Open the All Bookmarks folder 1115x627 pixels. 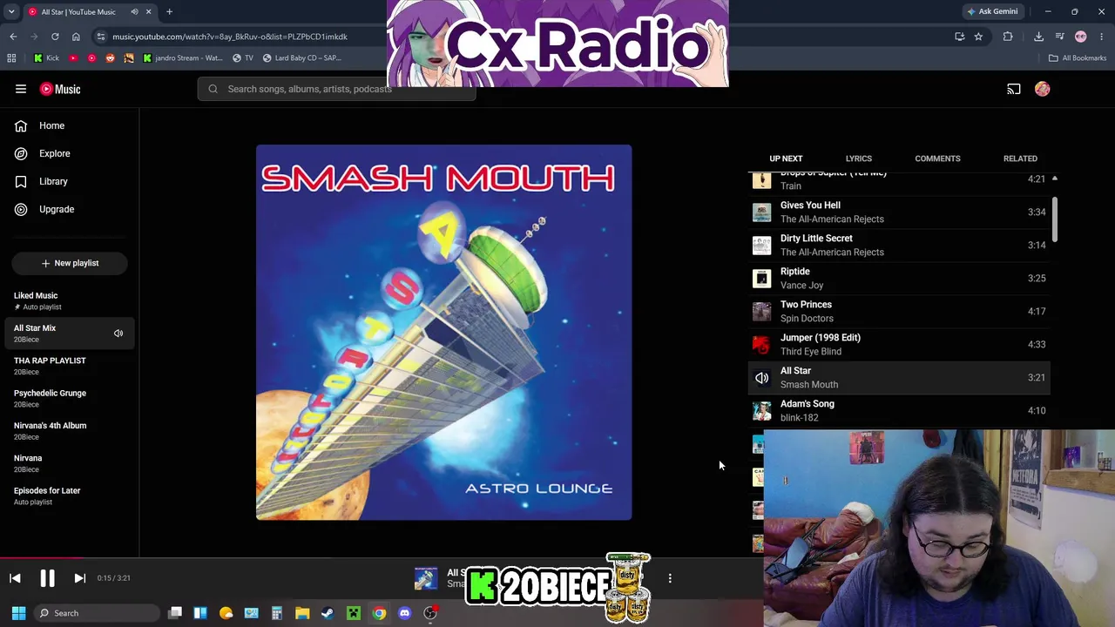coord(1078,58)
